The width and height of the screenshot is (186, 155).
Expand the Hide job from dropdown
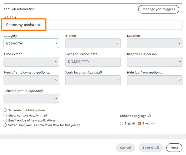[154, 80]
